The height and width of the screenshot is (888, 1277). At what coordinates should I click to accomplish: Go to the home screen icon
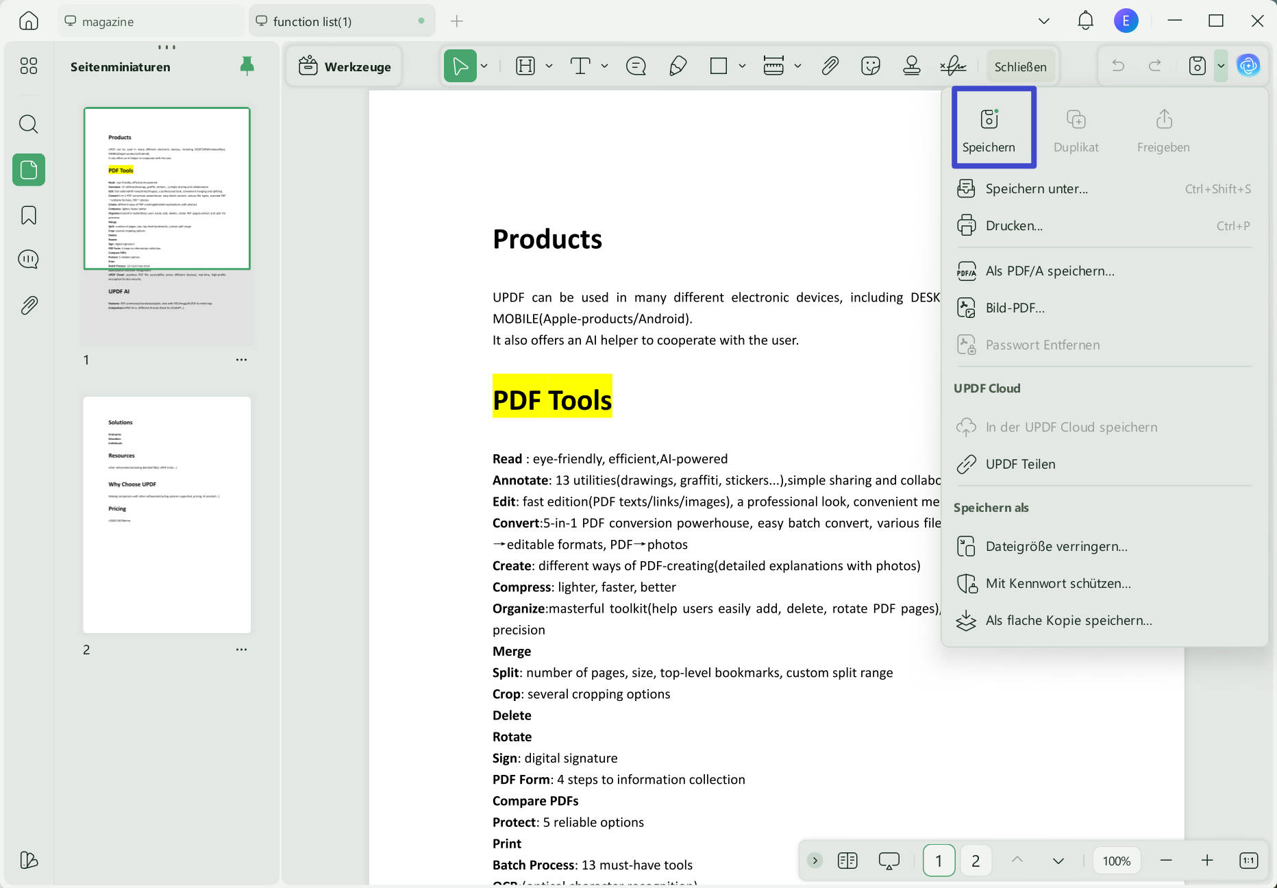[x=29, y=21]
